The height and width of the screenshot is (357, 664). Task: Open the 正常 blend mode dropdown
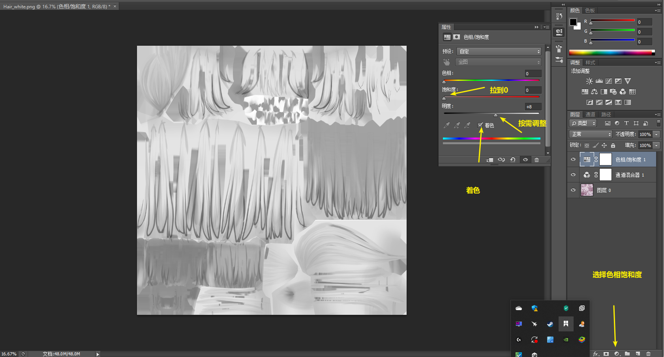click(x=591, y=134)
